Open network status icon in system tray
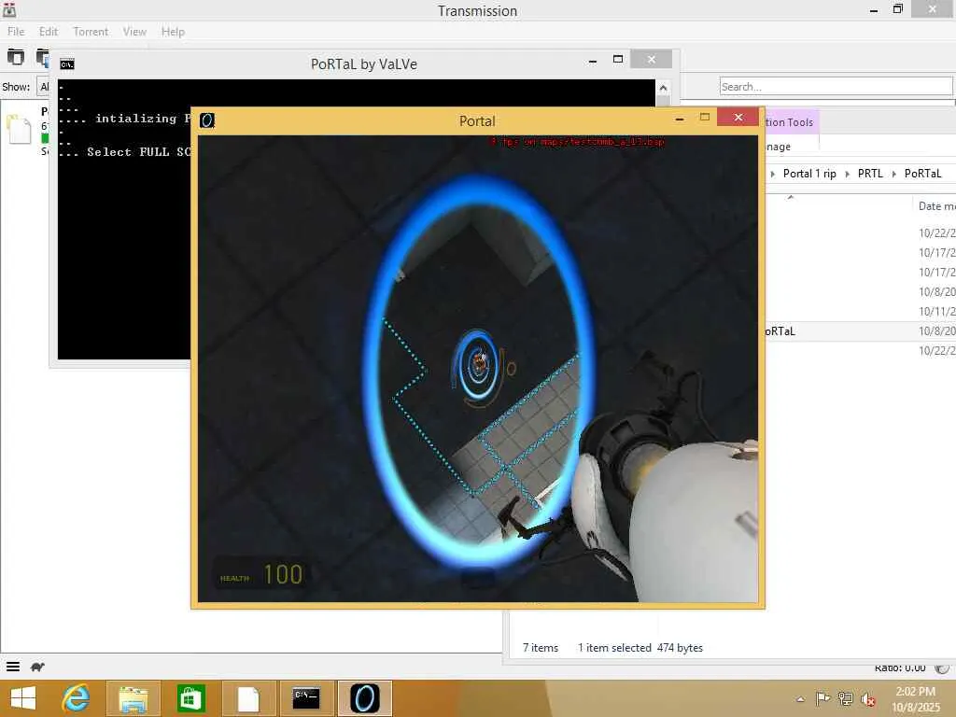The image size is (956, 717). [x=845, y=698]
